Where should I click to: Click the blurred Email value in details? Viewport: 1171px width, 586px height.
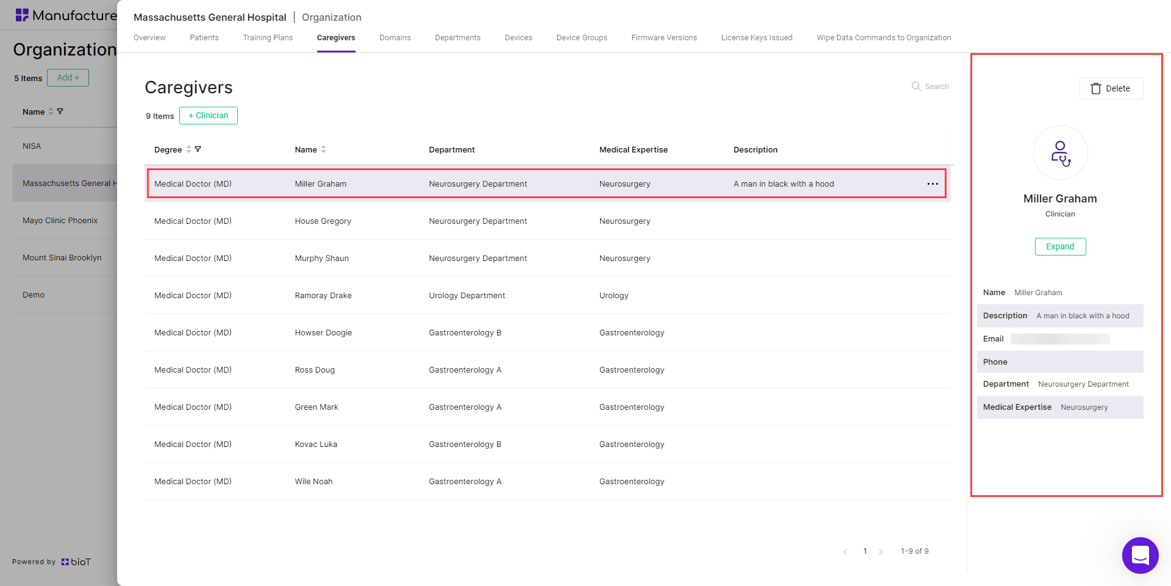(x=1060, y=339)
